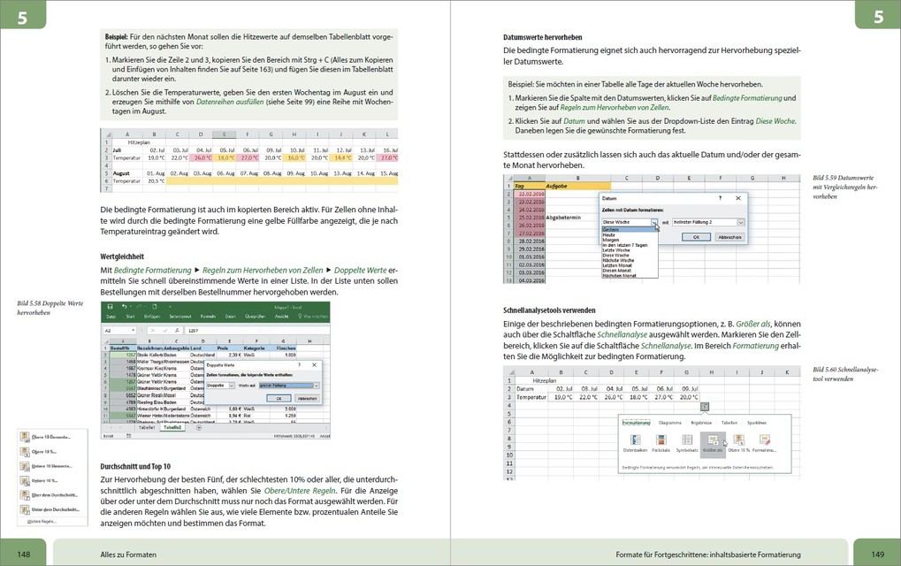This screenshot has height=566, width=901.
Task: Click the Schnellanalyse button below the table
Action: click(704, 407)
